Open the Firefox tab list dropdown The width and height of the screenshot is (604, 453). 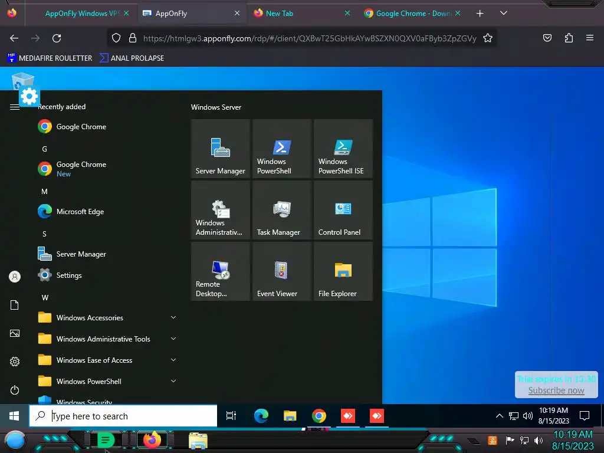point(504,13)
